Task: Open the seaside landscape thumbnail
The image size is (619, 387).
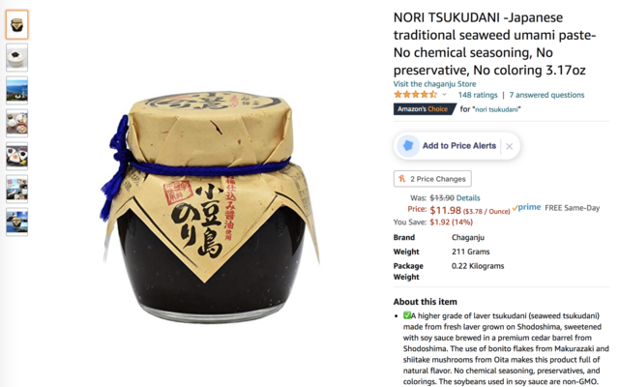Action: pos(17,90)
